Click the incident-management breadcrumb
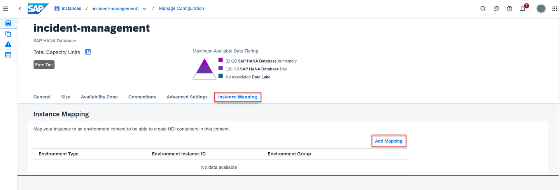The width and height of the screenshot is (560, 190). pos(115,9)
